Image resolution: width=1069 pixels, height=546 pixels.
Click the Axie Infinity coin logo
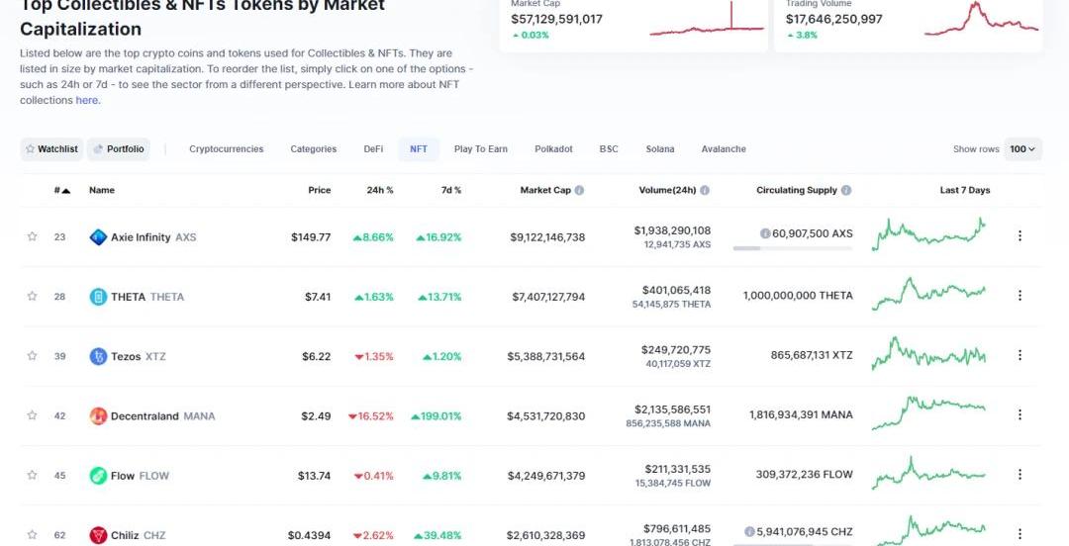(x=98, y=237)
